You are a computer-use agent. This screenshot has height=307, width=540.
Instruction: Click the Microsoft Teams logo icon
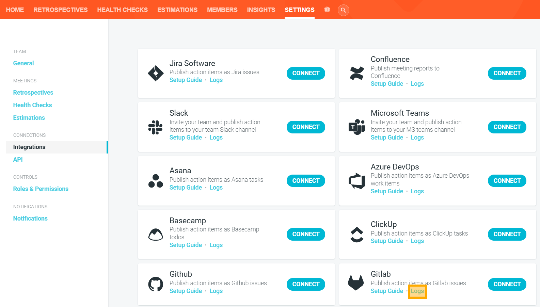pyautogui.click(x=357, y=127)
